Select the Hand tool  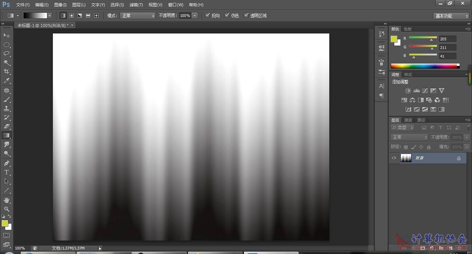click(7, 200)
